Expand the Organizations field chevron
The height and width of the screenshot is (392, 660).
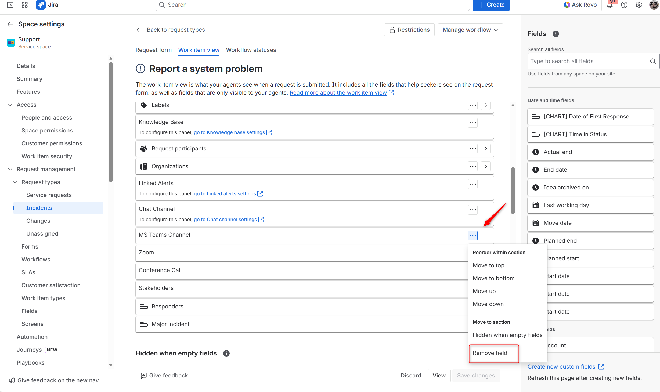tap(486, 166)
